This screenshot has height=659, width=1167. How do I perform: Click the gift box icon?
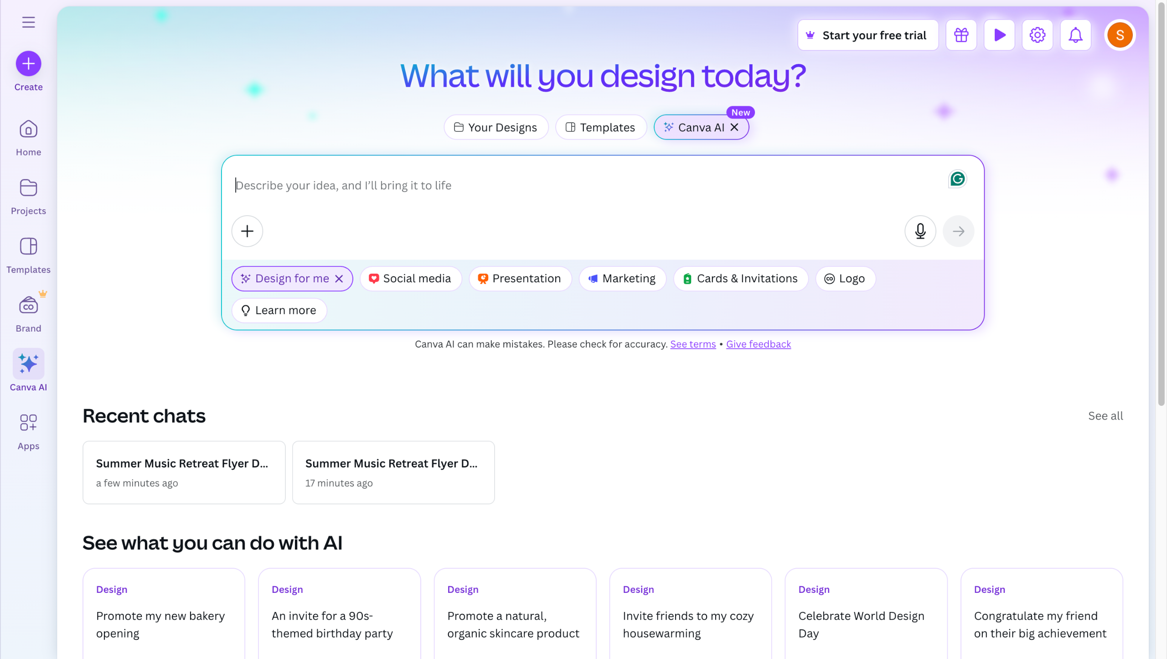pyautogui.click(x=961, y=35)
